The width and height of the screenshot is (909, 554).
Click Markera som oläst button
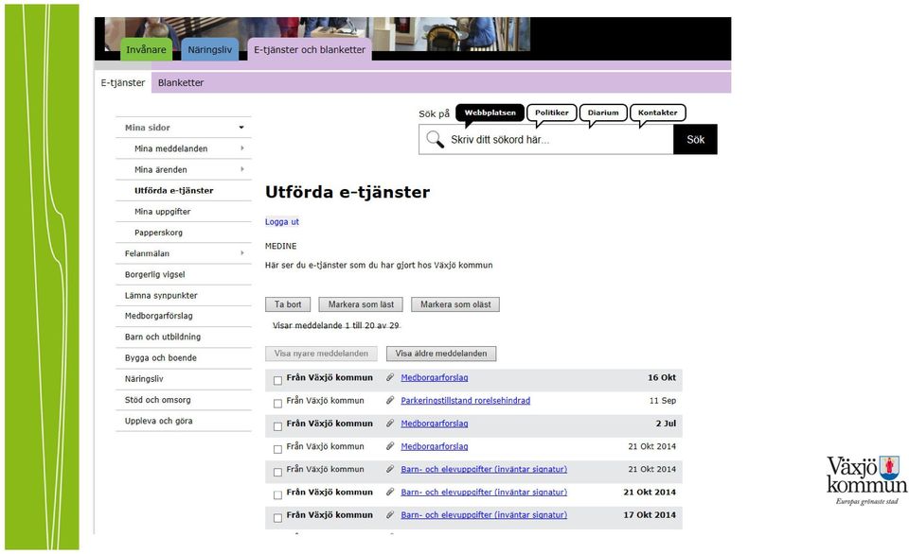[x=455, y=304]
